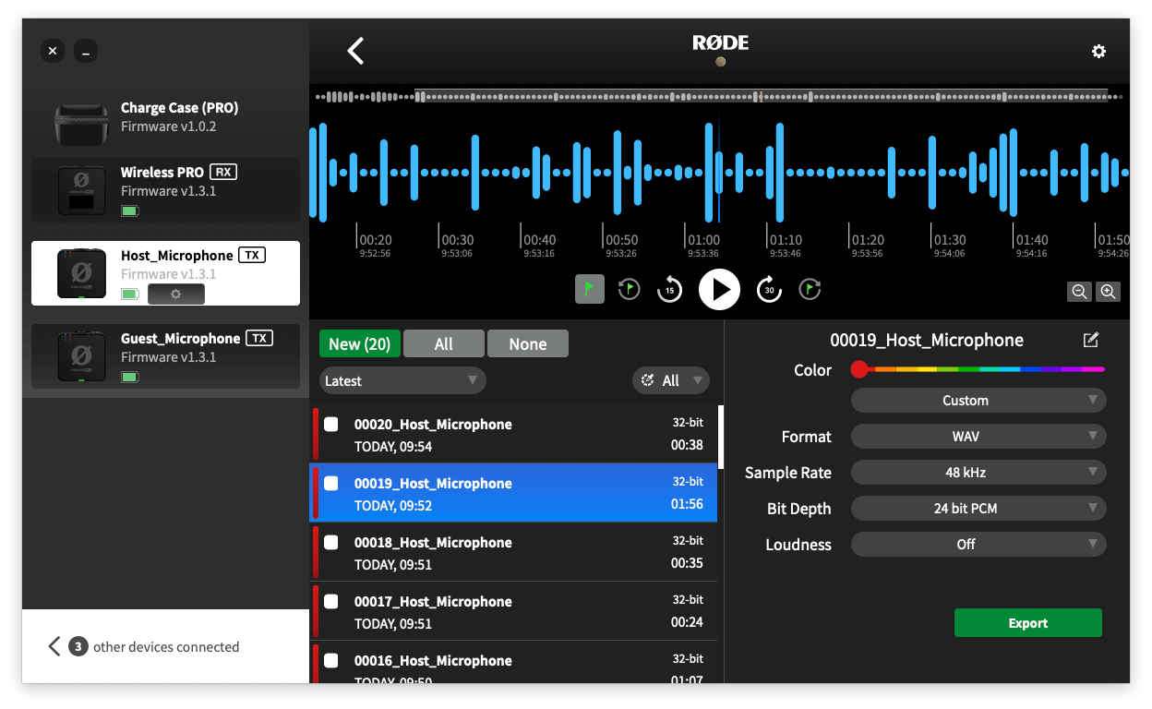Click the Export button

coord(1028,623)
